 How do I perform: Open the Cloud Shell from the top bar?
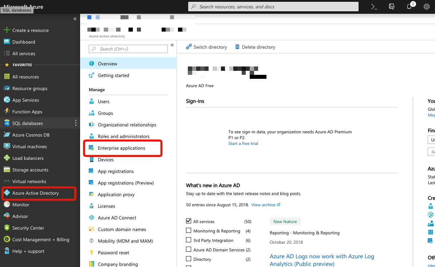373,6
